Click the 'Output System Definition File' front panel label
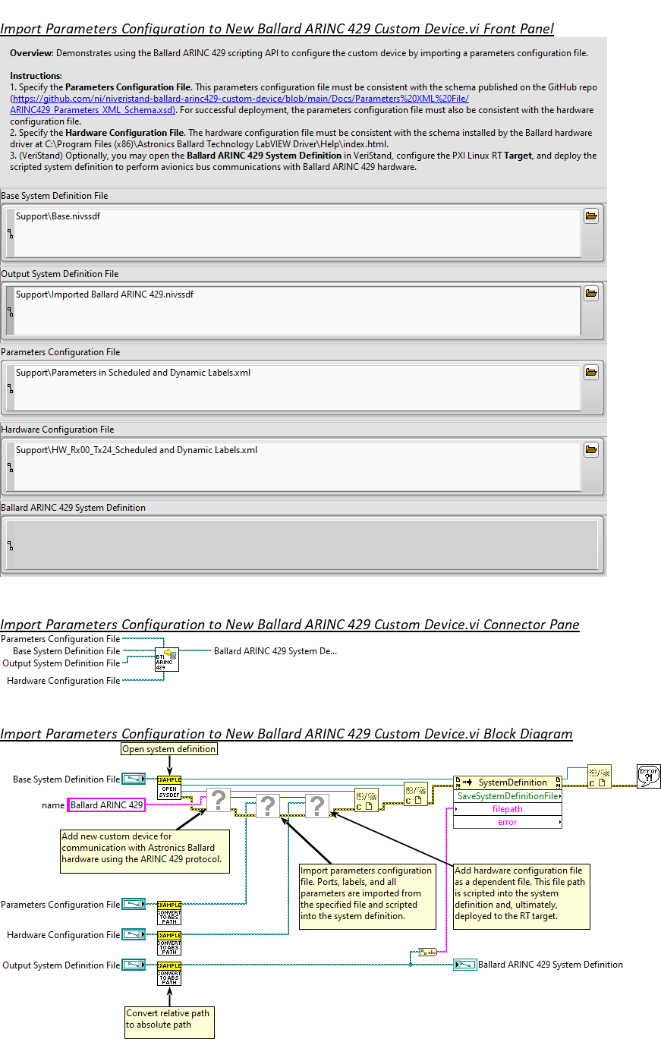Screen dimensions: 661x1058 (60, 274)
